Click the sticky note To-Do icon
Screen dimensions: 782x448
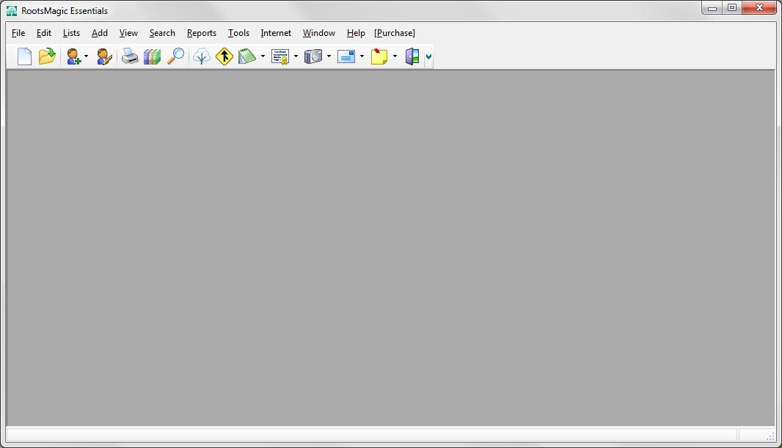[379, 56]
